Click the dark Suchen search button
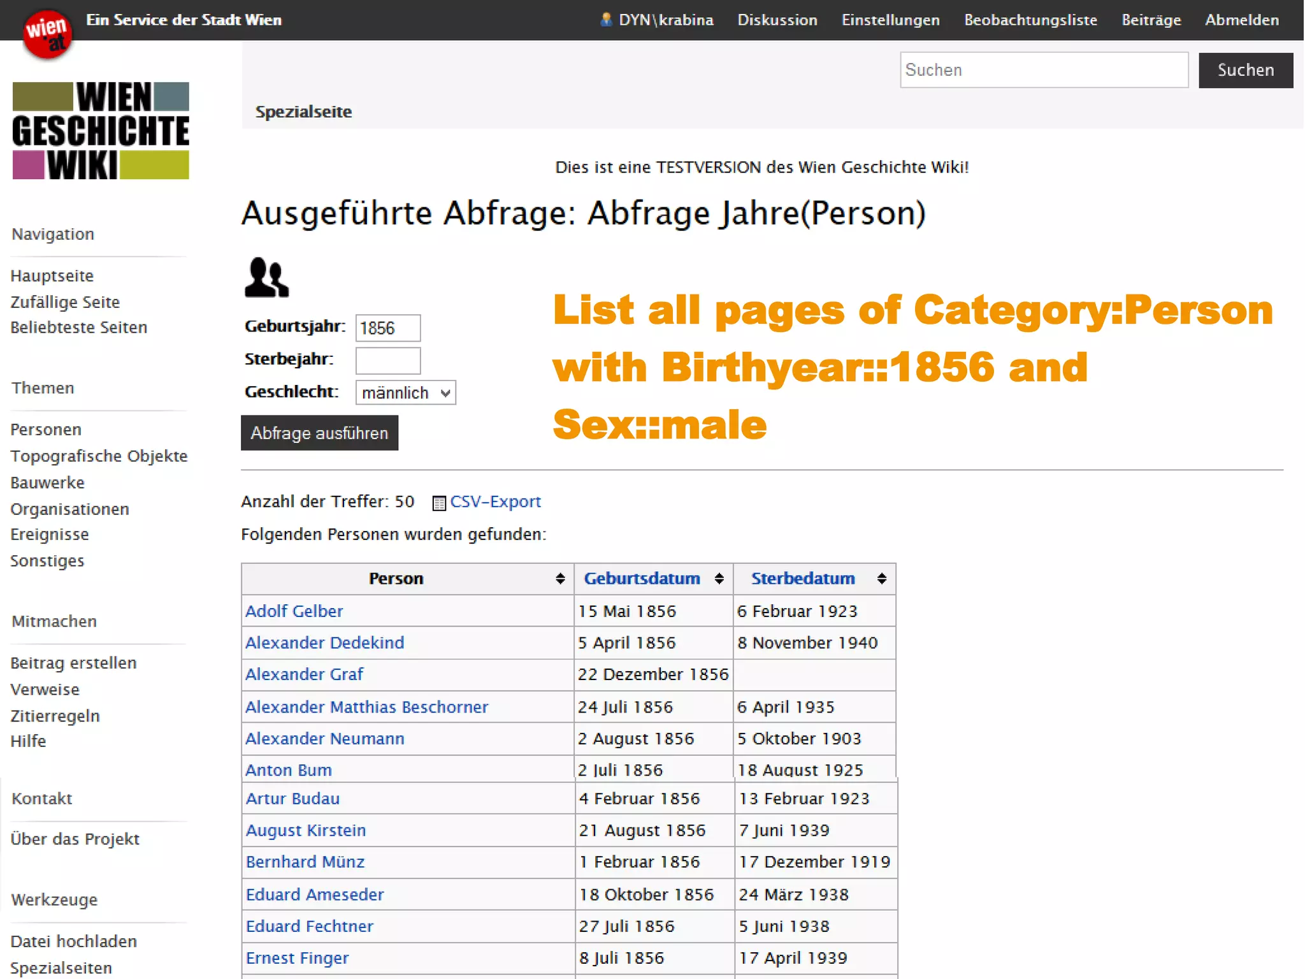 [x=1246, y=70]
